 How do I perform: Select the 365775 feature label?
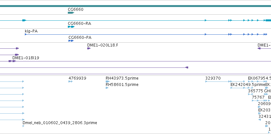click(255, 91)
